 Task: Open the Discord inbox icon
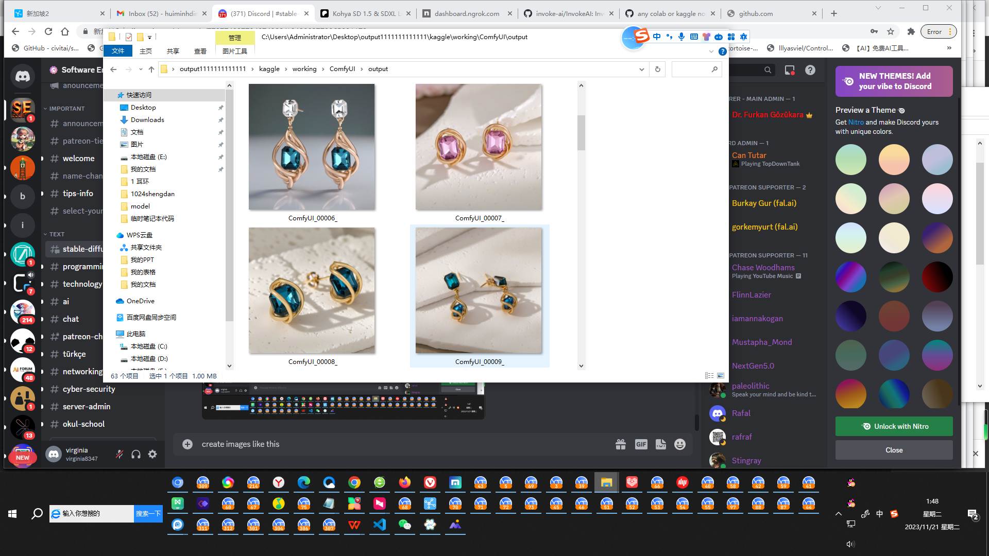[790, 70]
